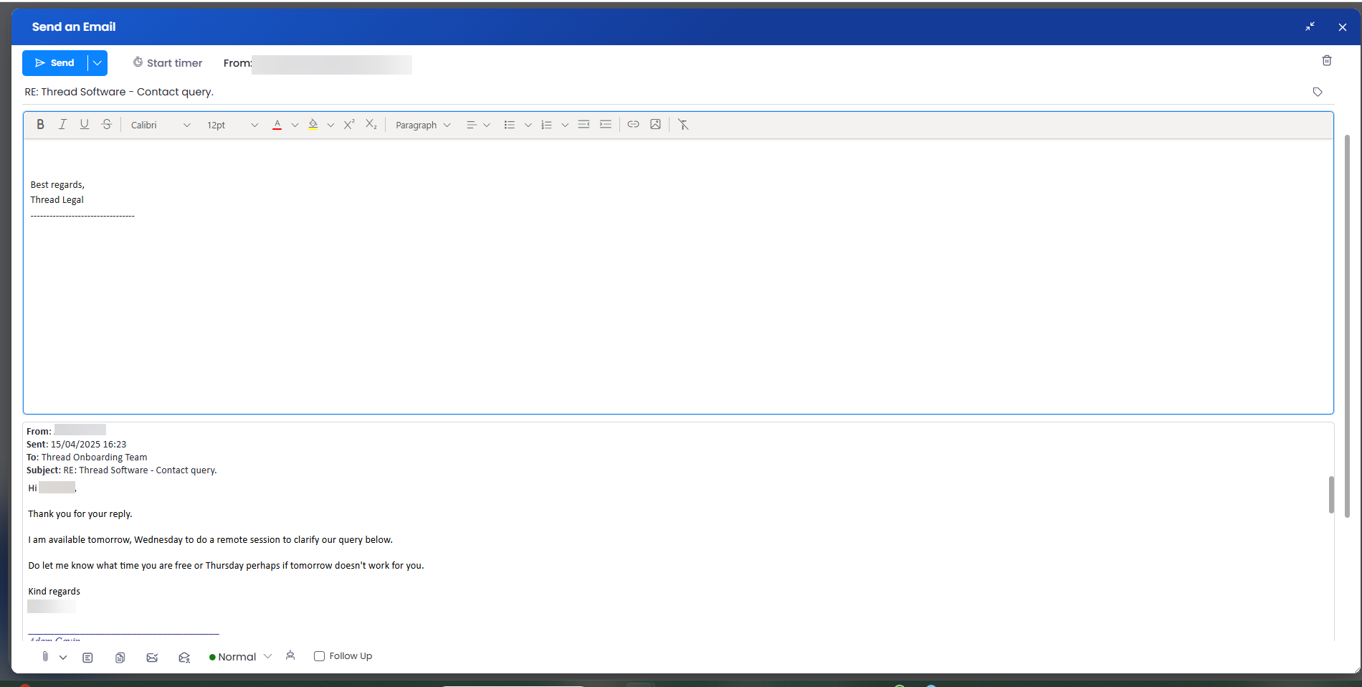The width and height of the screenshot is (1362, 687).
Task: Toggle italic text formatting
Action: [62, 125]
